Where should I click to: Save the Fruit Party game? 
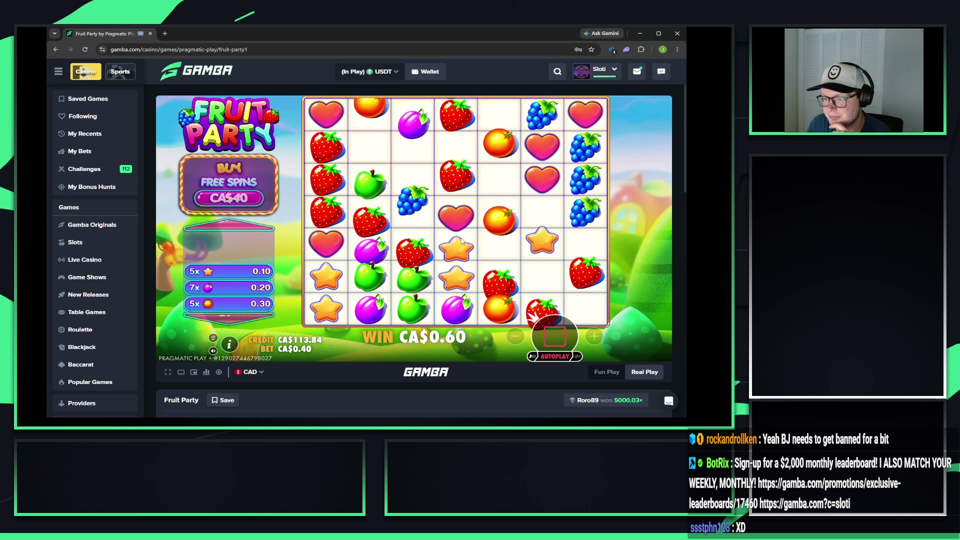[222, 400]
